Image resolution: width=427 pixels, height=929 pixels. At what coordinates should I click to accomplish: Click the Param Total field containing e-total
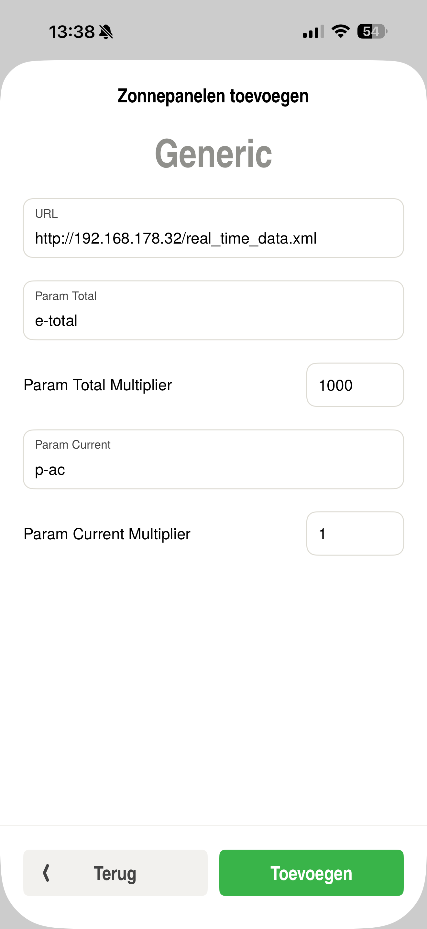213,320
